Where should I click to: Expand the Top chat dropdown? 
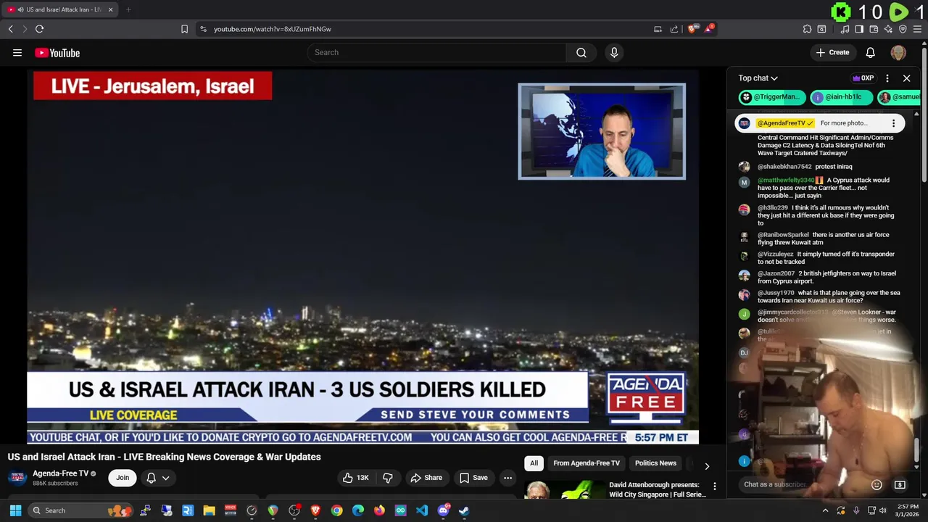pos(758,78)
